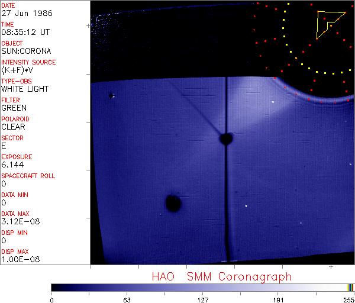
Task: Click the OBJECT label
Action: (x=12, y=43)
